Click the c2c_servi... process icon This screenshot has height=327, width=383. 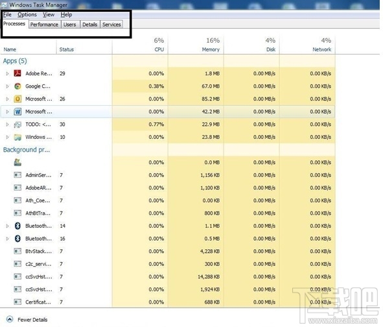coord(17,264)
